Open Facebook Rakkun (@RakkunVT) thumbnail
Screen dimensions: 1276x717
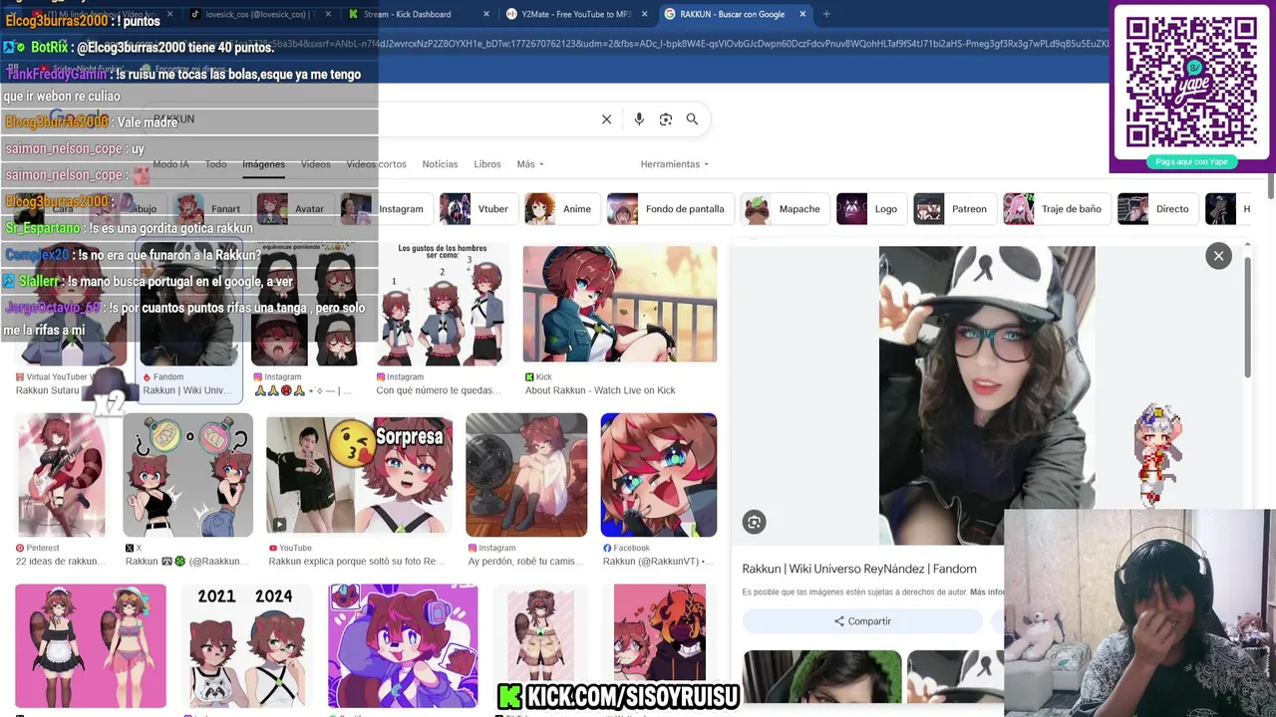tap(658, 476)
